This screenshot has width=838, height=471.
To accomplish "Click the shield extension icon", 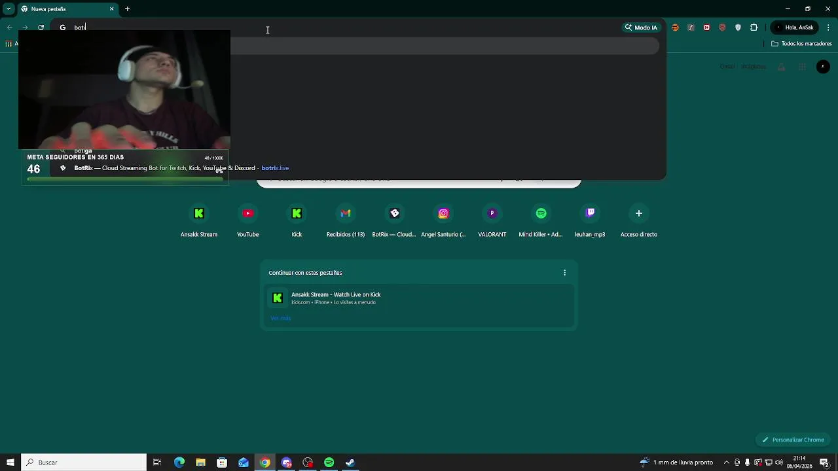I will (x=738, y=27).
